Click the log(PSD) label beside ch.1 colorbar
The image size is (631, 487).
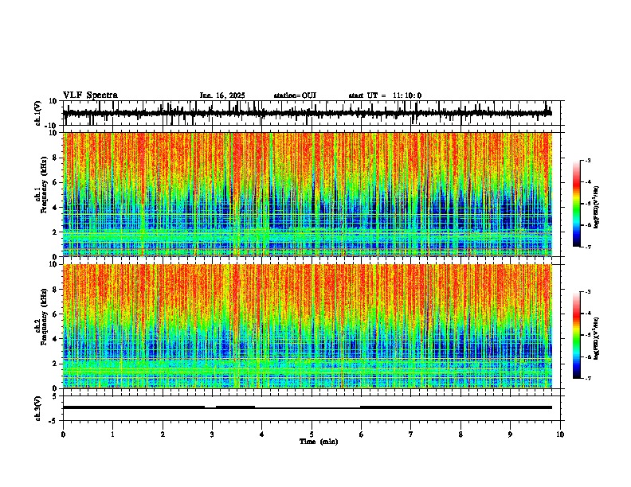coord(596,208)
